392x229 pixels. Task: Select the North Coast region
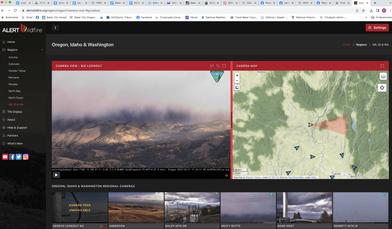coord(16,98)
